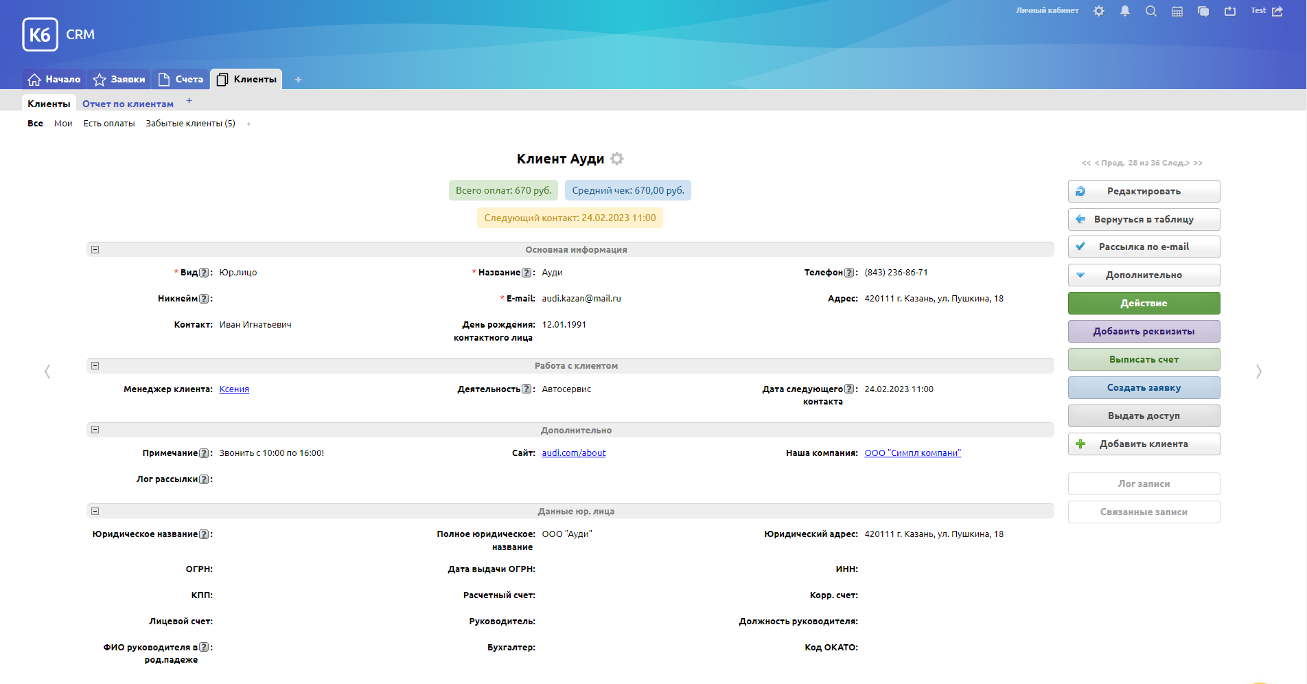The width and height of the screenshot is (1307, 684).
Task: Go to next client using right-side arrow
Action: pyautogui.click(x=1258, y=372)
